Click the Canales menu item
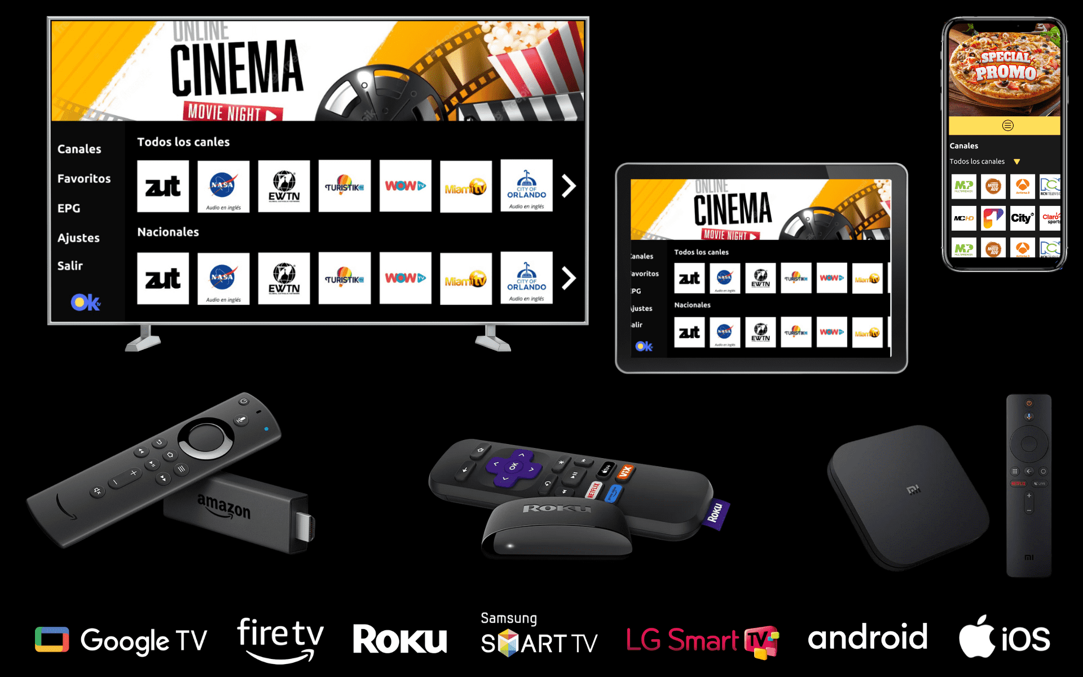The image size is (1083, 677). click(78, 148)
